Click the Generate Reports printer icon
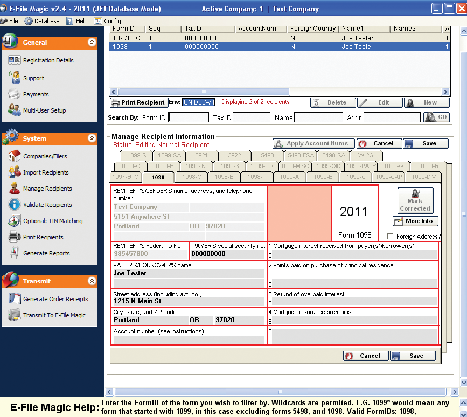This screenshot has width=467, height=417. tap(14, 253)
